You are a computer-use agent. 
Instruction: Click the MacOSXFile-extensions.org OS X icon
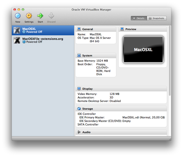pos(17,40)
